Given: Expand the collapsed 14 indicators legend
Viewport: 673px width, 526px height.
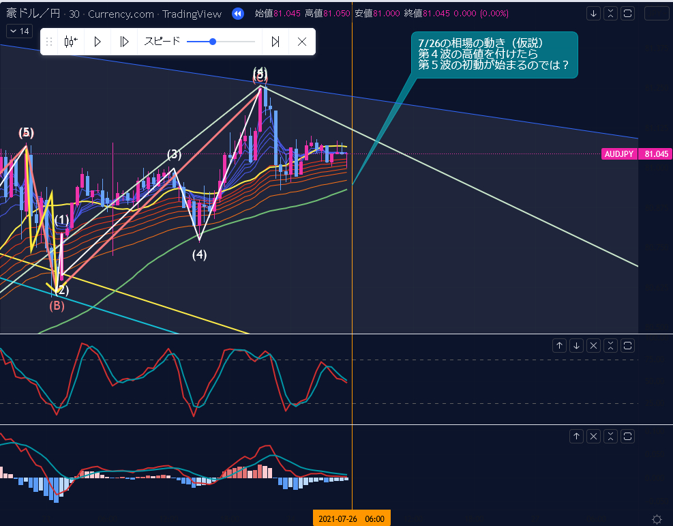Looking at the screenshot, I should pos(19,31).
